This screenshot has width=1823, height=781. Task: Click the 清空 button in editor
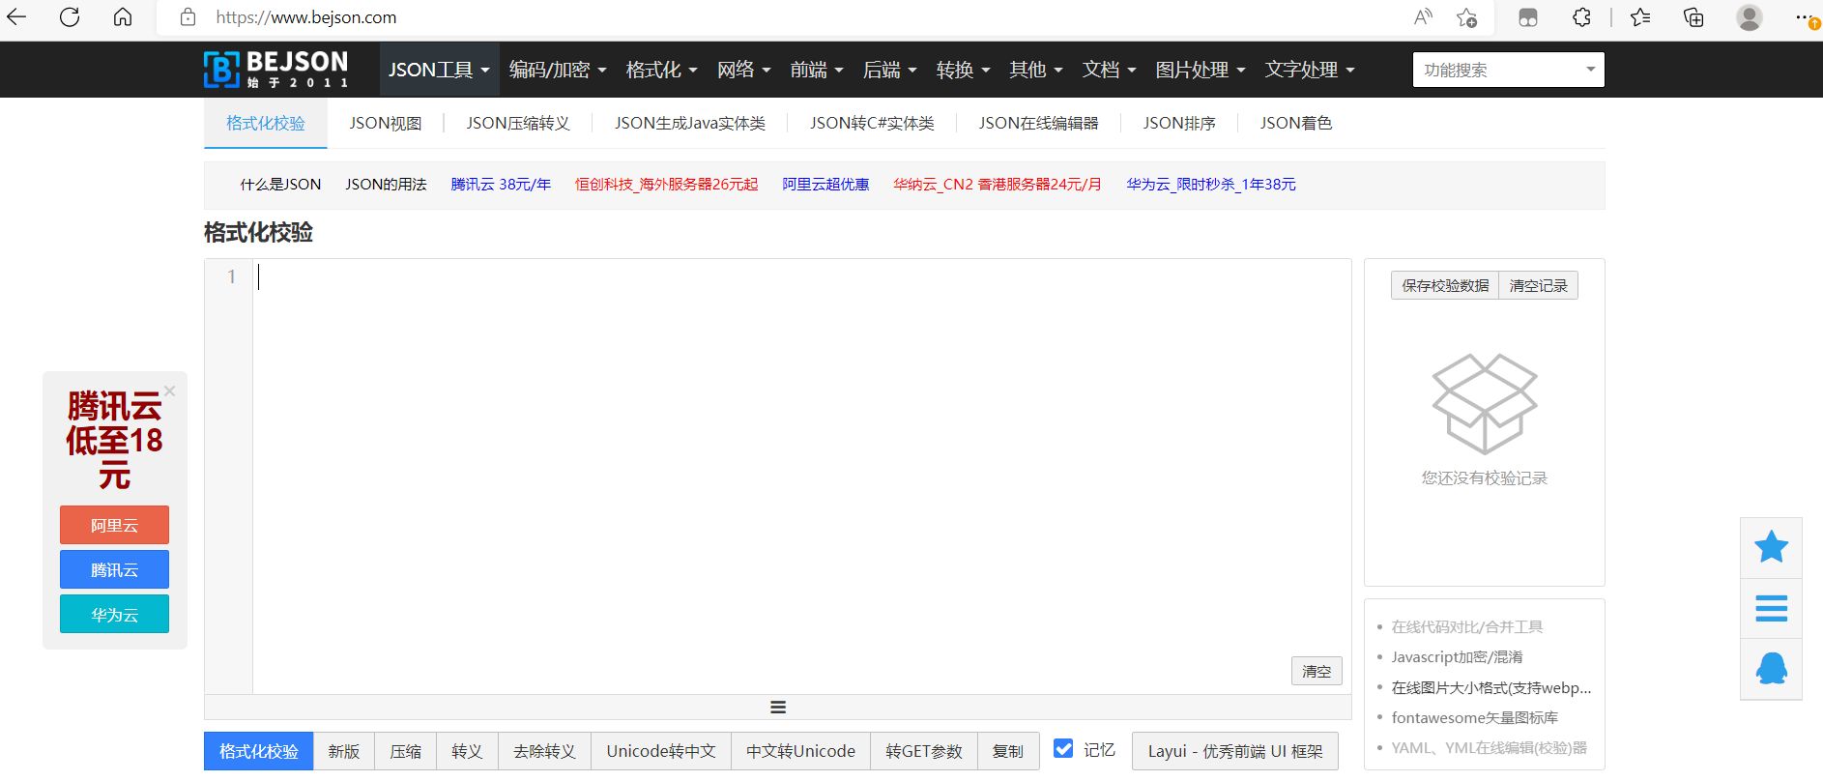[1317, 671]
